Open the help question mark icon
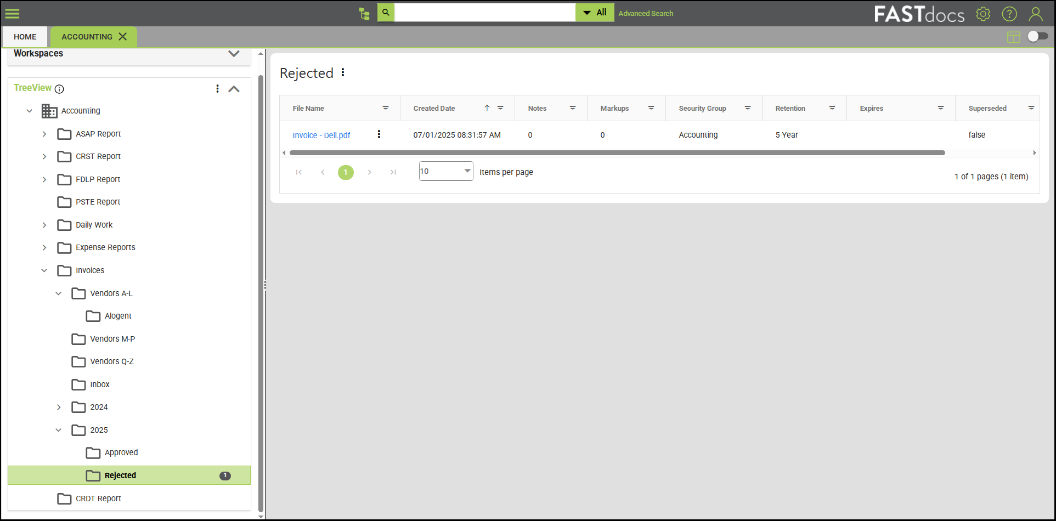This screenshot has width=1056, height=521. click(x=1009, y=14)
